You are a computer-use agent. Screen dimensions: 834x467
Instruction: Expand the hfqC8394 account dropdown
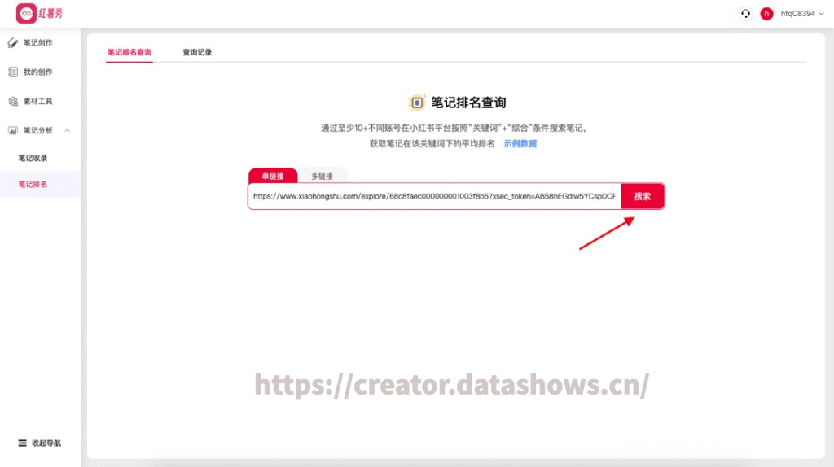[x=821, y=14]
